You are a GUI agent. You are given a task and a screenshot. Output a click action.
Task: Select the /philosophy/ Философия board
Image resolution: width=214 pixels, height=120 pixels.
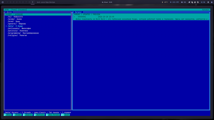(38, 28)
